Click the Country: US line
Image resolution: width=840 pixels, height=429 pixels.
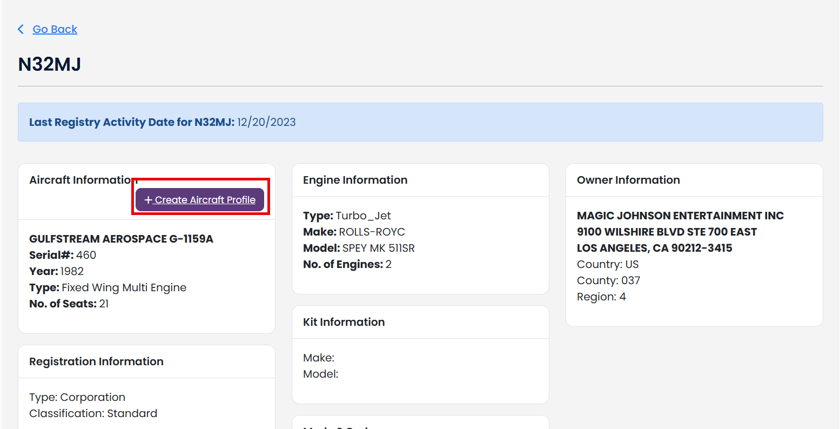pyautogui.click(x=608, y=264)
